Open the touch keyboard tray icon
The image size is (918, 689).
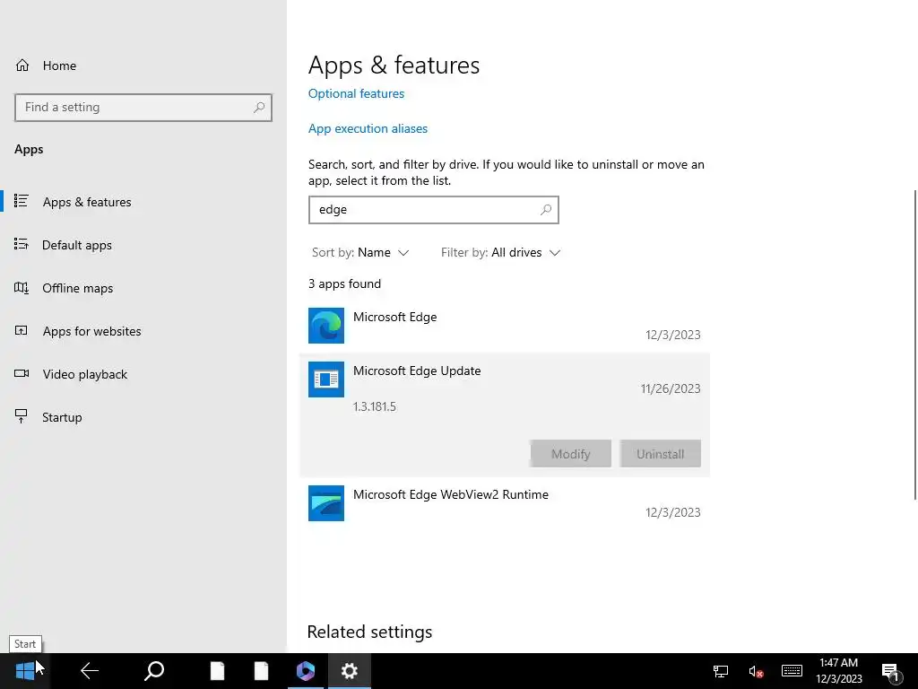(792, 671)
